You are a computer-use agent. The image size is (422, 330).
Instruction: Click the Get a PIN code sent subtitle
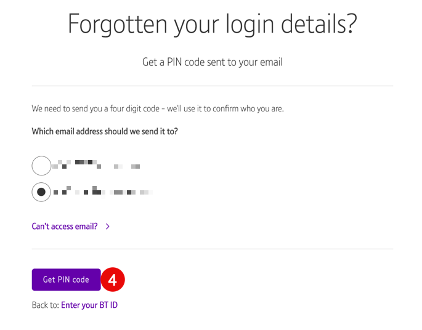tap(213, 62)
